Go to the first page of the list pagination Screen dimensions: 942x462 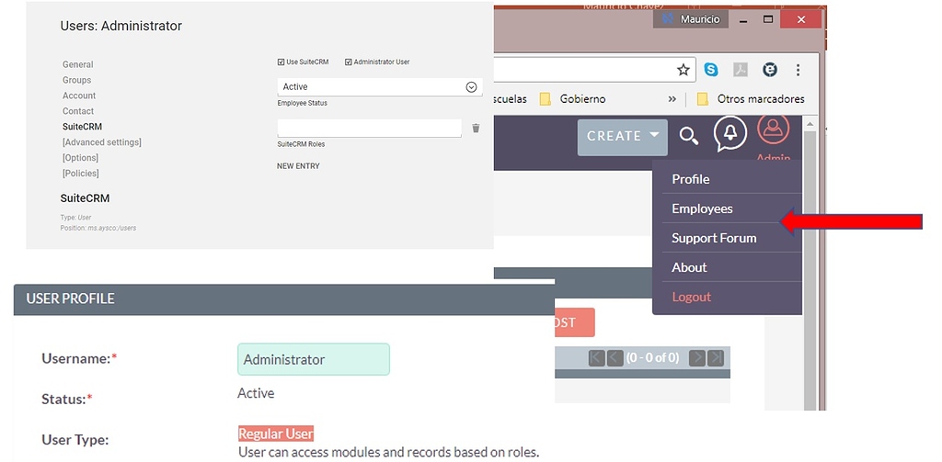tap(596, 358)
